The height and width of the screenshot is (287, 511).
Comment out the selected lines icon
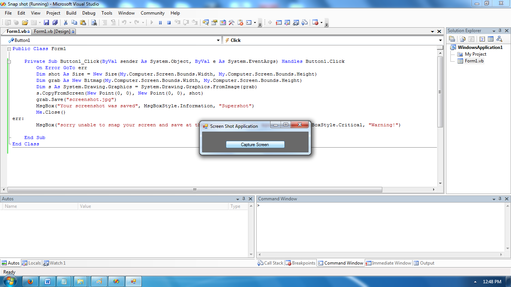point(105,22)
